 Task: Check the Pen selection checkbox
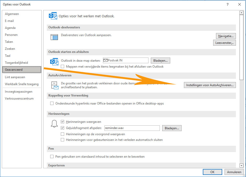click(52, 157)
